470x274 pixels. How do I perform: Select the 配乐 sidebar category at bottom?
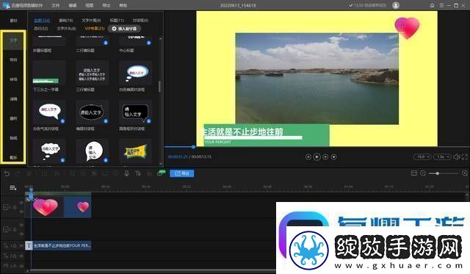coord(13,157)
